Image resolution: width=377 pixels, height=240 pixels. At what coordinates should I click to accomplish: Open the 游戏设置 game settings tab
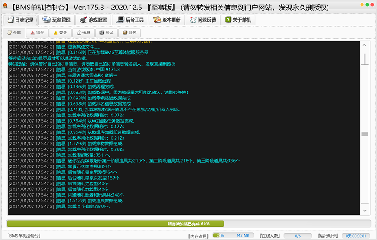[93, 20]
